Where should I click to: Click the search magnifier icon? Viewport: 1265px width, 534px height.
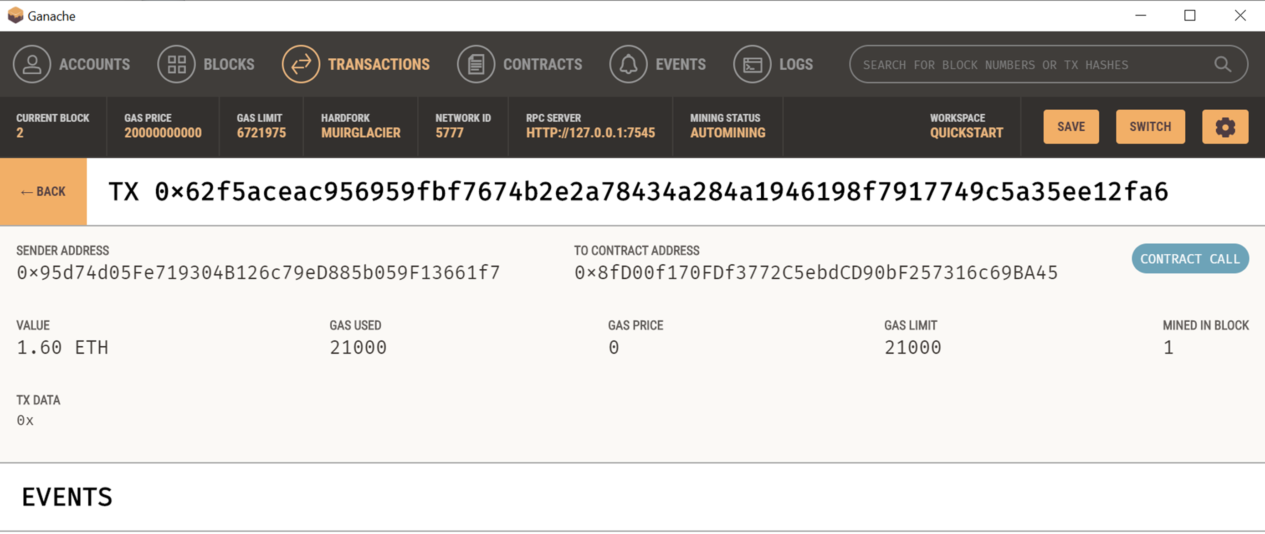coord(1222,64)
